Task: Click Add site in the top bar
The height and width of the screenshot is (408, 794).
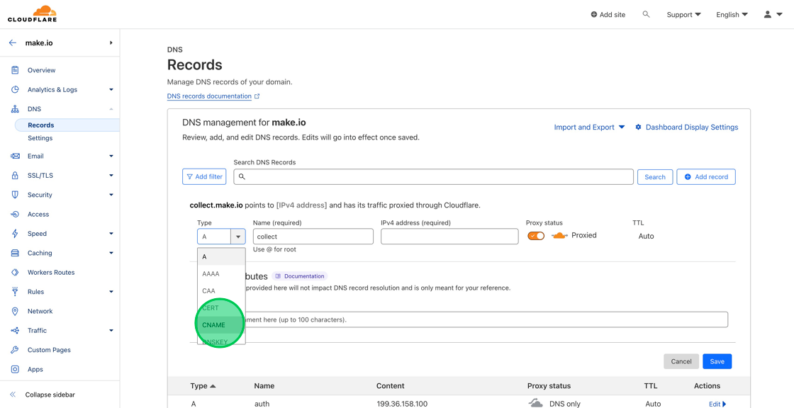Action: pos(608,14)
